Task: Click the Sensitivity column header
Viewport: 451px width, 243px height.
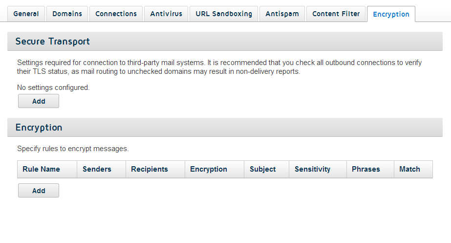Action: tap(318, 169)
